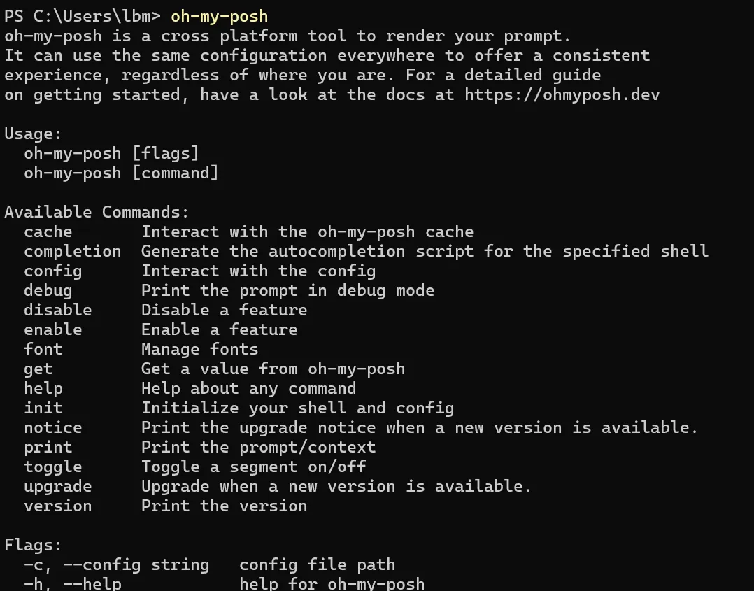The width and height of the screenshot is (754, 591).
Task: Click the PS C:\Users\lbm> prompt text
Action: pyautogui.click(x=83, y=16)
